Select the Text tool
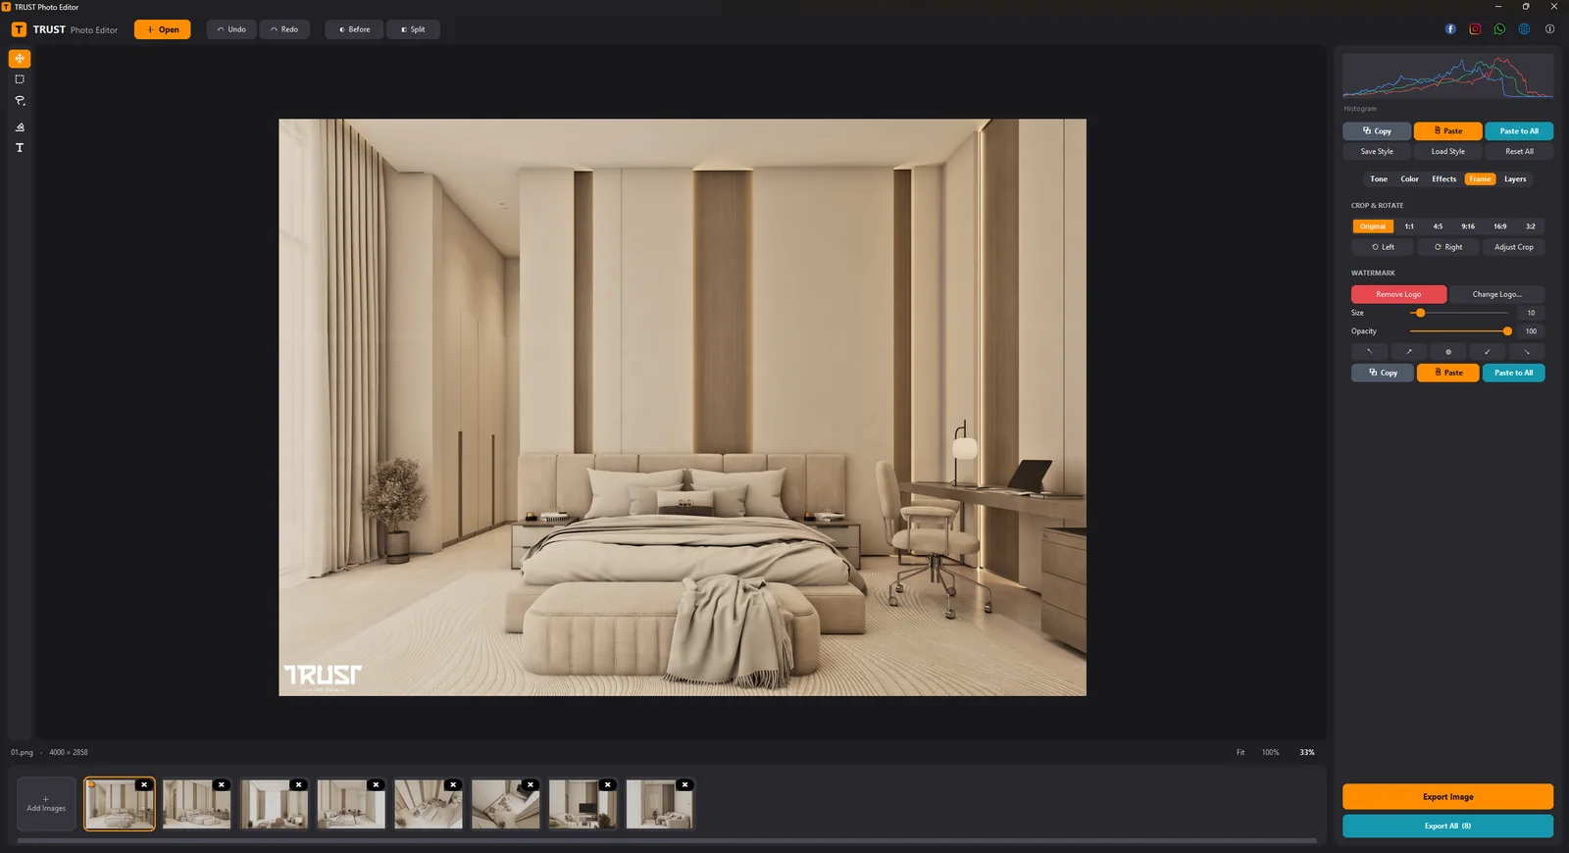The image size is (1569, 853). [20, 148]
